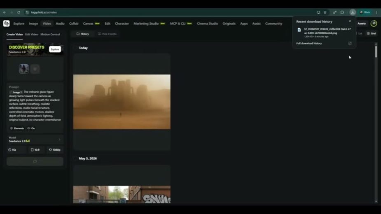Open the Elements button
Viewport: 381px width, 214px height.
pos(17,128)
